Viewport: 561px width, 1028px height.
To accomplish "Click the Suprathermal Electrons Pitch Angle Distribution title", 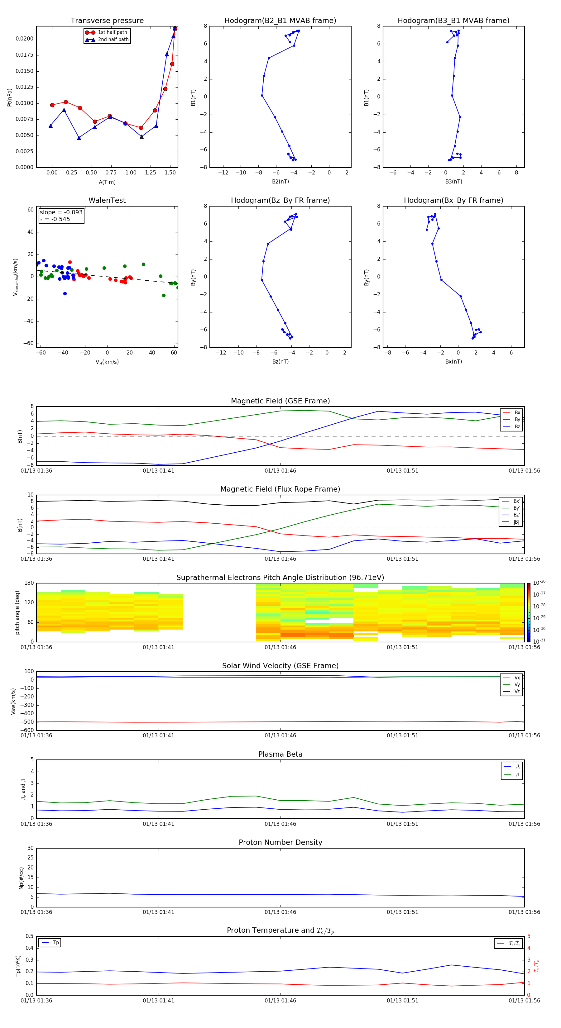I will 280,578.
